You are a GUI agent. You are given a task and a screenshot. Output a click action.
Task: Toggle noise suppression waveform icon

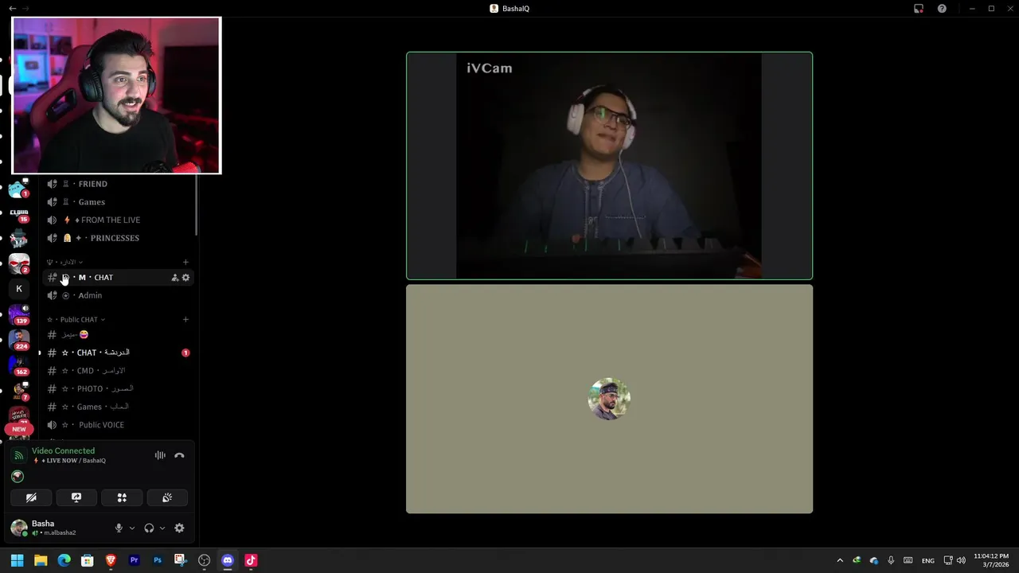pos(160,455)
